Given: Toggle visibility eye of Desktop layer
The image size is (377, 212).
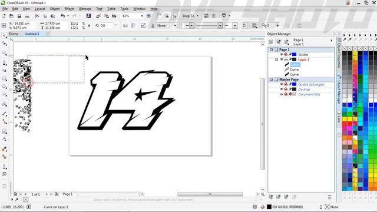Looking at the screenshot, I should click(x=282, y=89).
